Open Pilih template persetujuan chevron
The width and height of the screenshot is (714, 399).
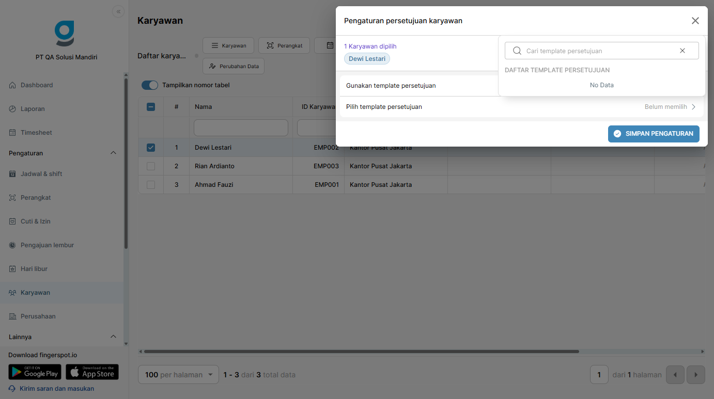coord(694,107)
